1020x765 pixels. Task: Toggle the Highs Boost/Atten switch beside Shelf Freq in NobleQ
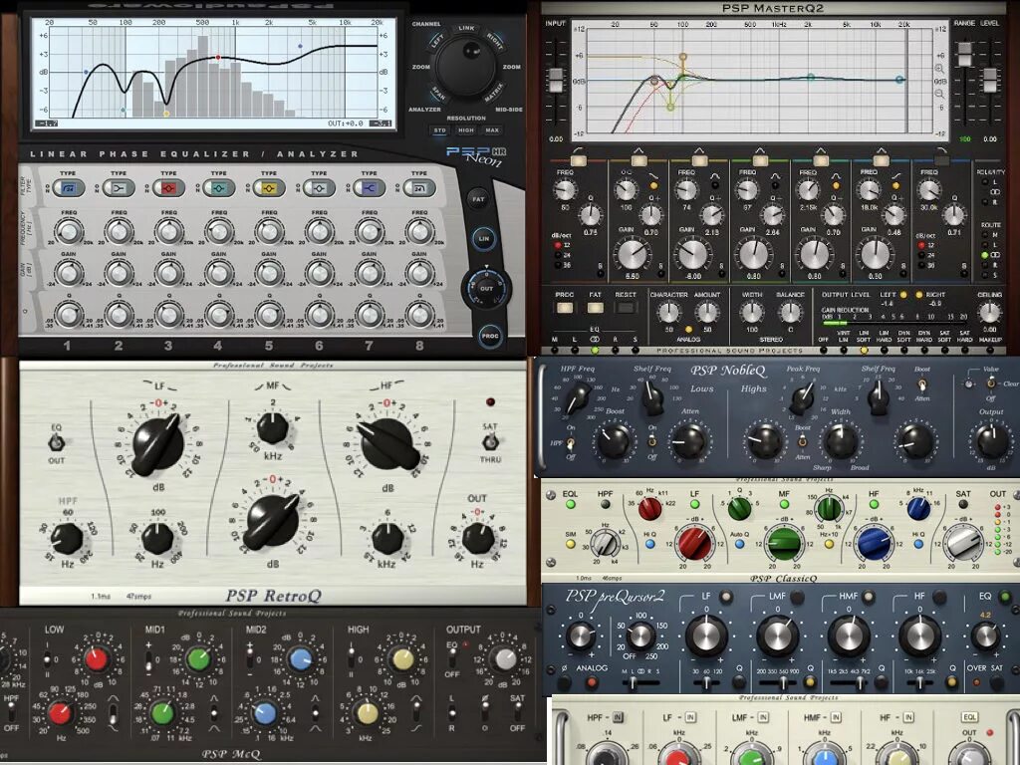pos(921,384)
